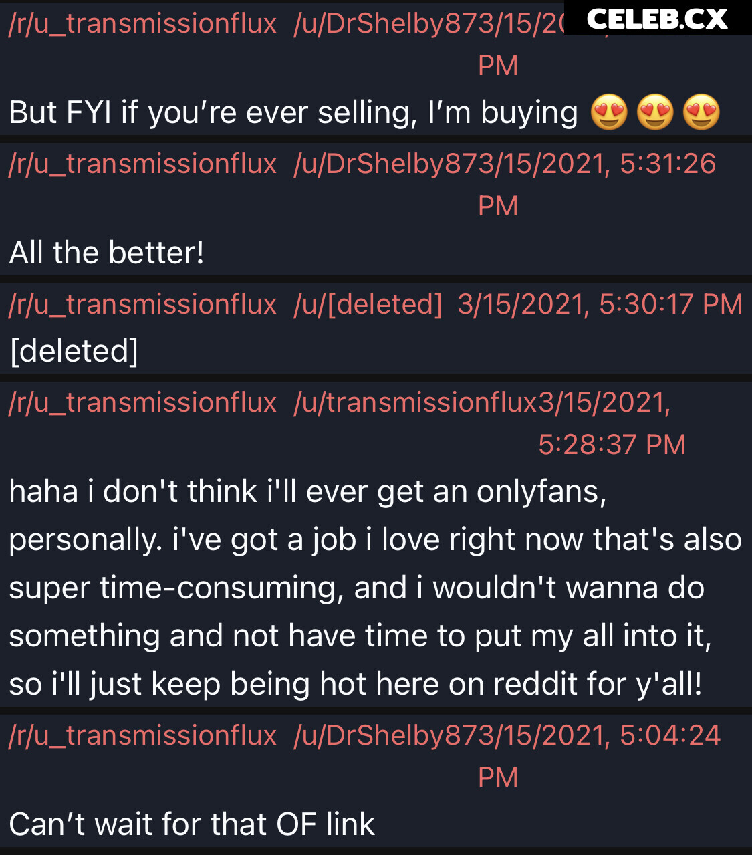
Task: Open subreddit link above "All the better!"
Action: pos(142,164)
